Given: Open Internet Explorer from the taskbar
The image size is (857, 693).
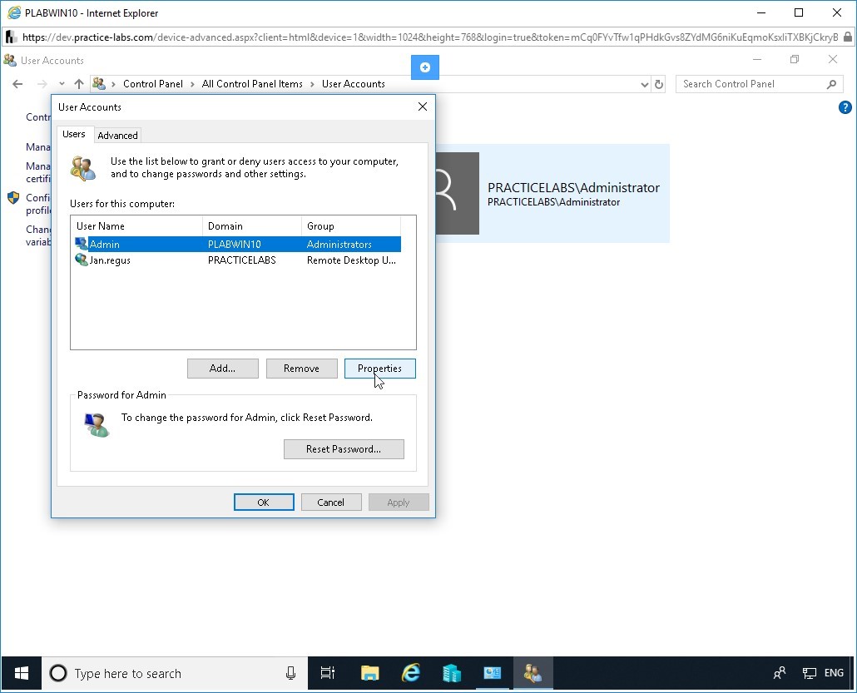Looking at the screenshot, I should click(x=411, y=673).
